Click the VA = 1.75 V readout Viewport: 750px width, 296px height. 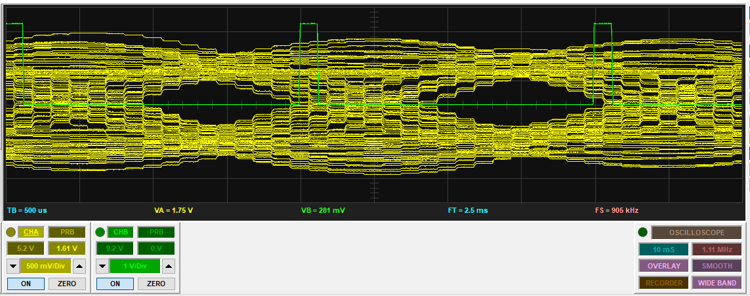click(174, 210)
